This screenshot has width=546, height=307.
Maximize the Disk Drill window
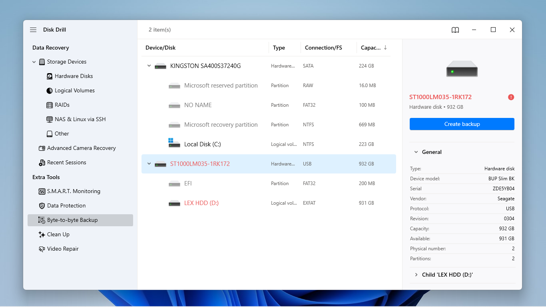click(493, 30)
